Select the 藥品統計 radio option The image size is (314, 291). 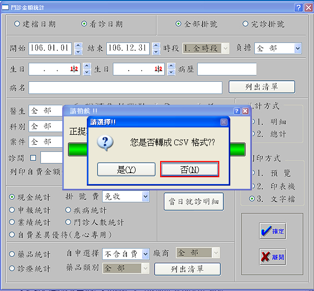(12, 254)
